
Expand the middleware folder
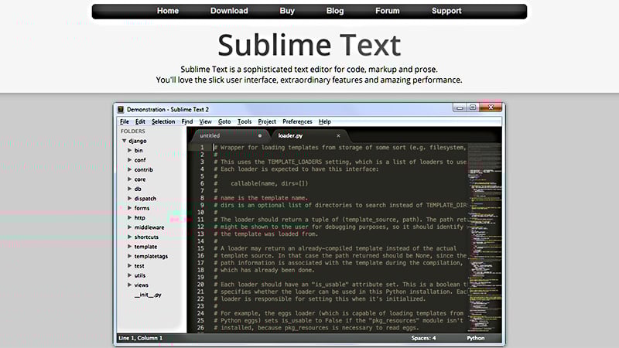[x=130, y=227]
